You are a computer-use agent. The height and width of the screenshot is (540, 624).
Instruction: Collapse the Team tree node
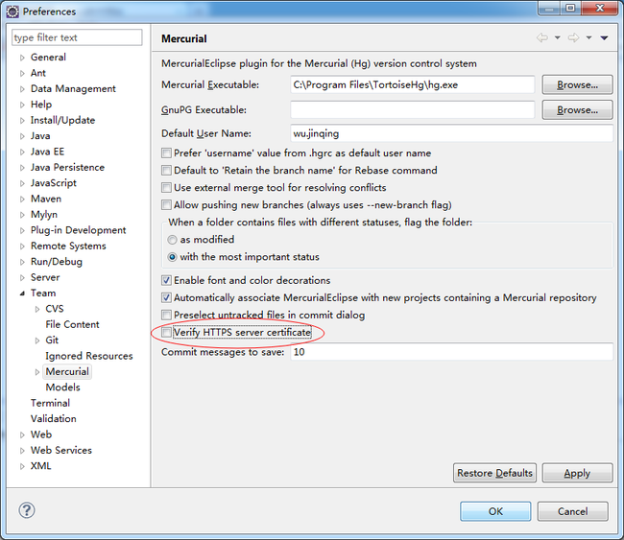pos(22,293)
